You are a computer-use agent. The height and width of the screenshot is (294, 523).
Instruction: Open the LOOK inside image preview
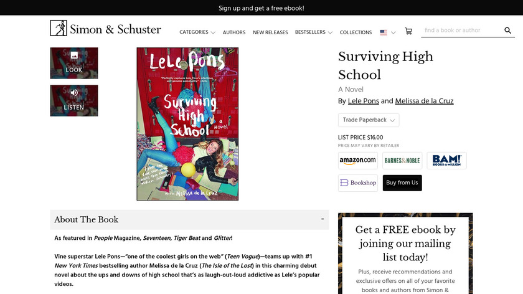click(x=74, y=63)
